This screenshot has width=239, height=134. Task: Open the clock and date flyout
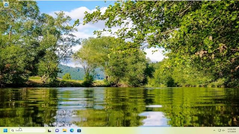pyautogui.click(x=232, y=130)
